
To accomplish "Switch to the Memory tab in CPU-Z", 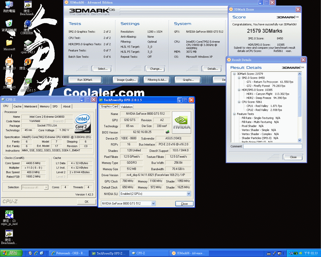I will tap(45, 106).
